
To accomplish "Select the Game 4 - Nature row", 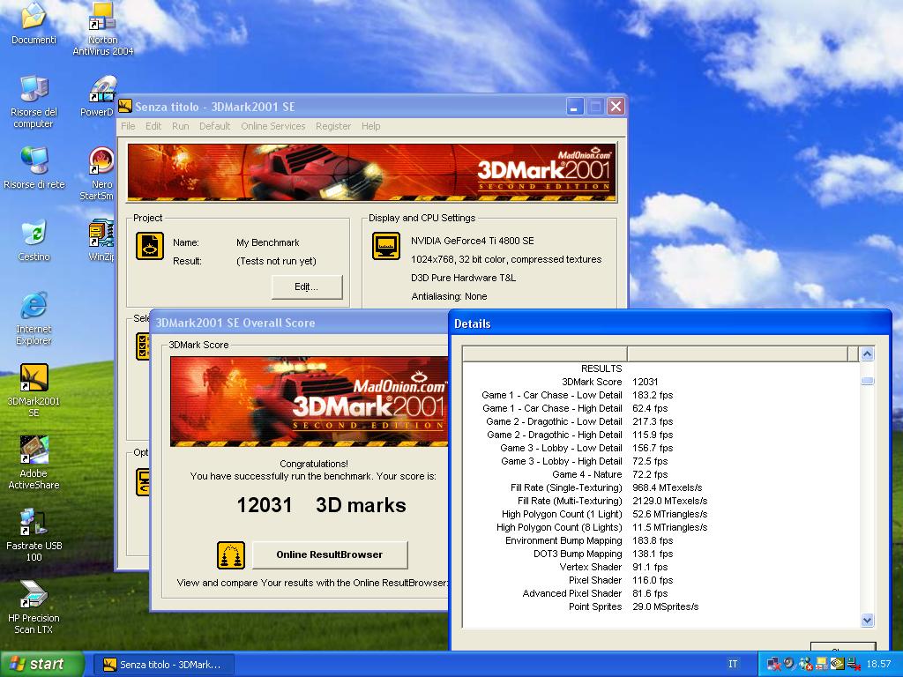I will 660,474.
